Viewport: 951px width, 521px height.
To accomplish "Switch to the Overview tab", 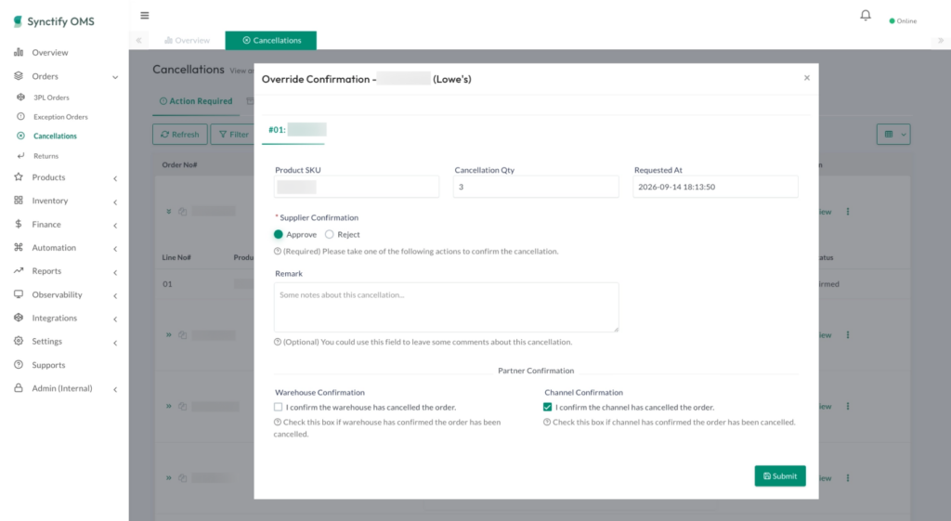I will point(187,40).
